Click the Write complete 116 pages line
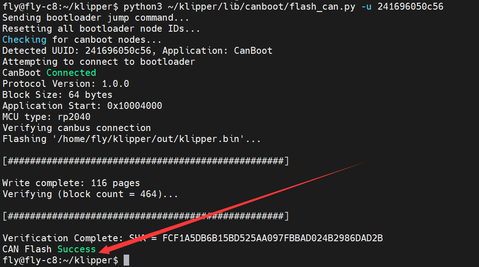The image size is (479, 267). point(71,183)
